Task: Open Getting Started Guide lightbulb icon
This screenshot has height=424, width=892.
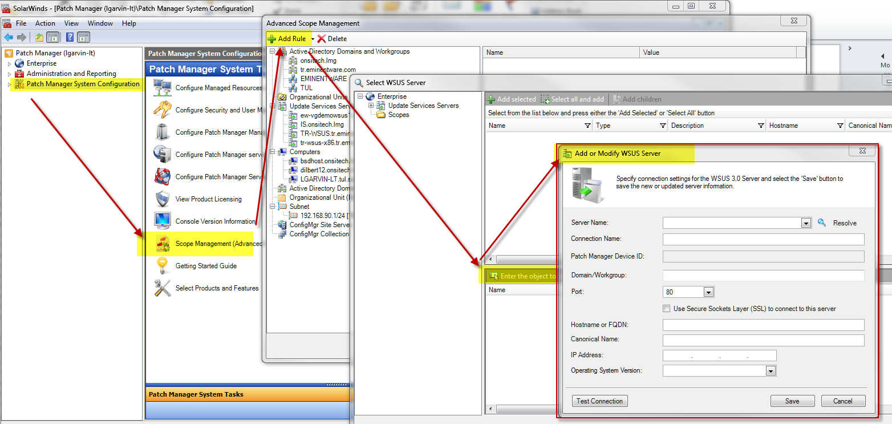Action: [163, 265]
